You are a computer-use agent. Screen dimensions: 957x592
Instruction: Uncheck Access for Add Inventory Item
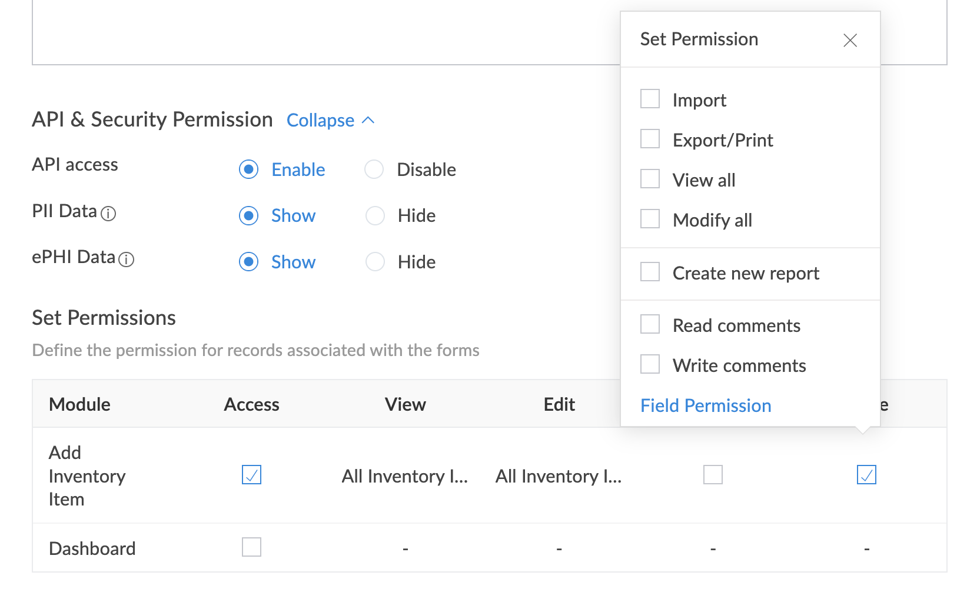click(251, 475)
